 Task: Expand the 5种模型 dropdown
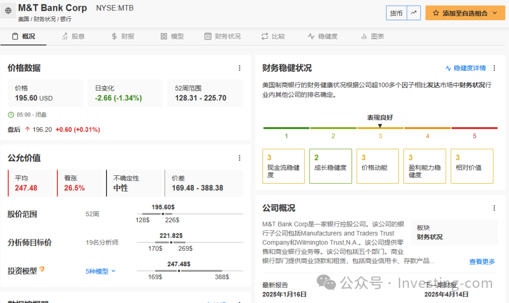[x=100, y=271]
